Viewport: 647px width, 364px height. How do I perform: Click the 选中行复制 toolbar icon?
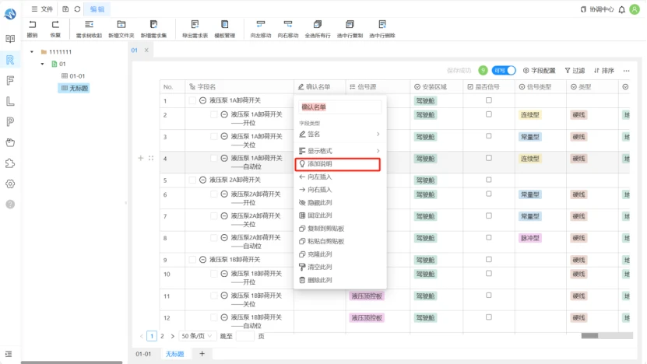(350, 25)
